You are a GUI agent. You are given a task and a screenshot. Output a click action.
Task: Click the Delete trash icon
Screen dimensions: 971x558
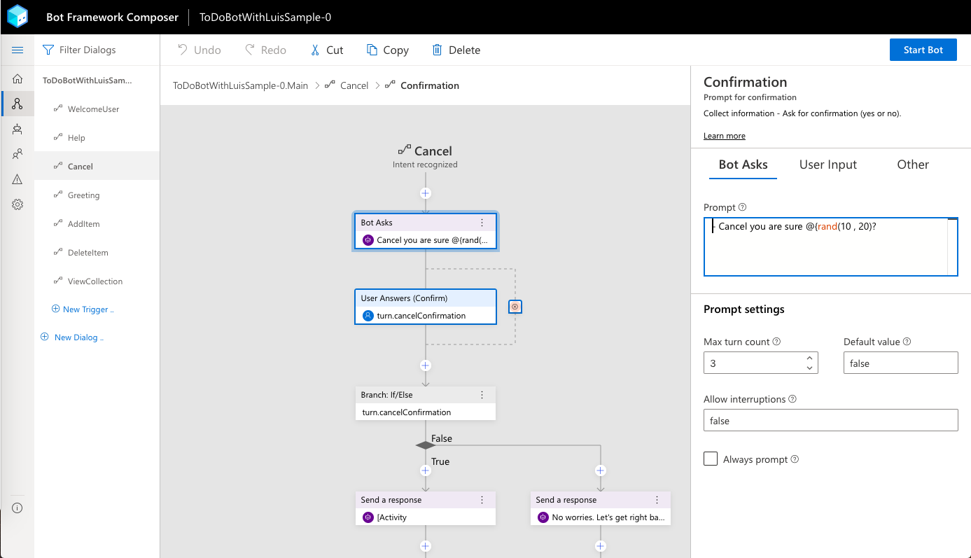(x=438, y=50)
